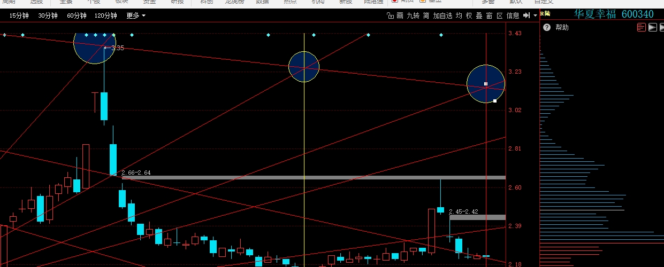Switch to 简 simplified view

[426, 15]
